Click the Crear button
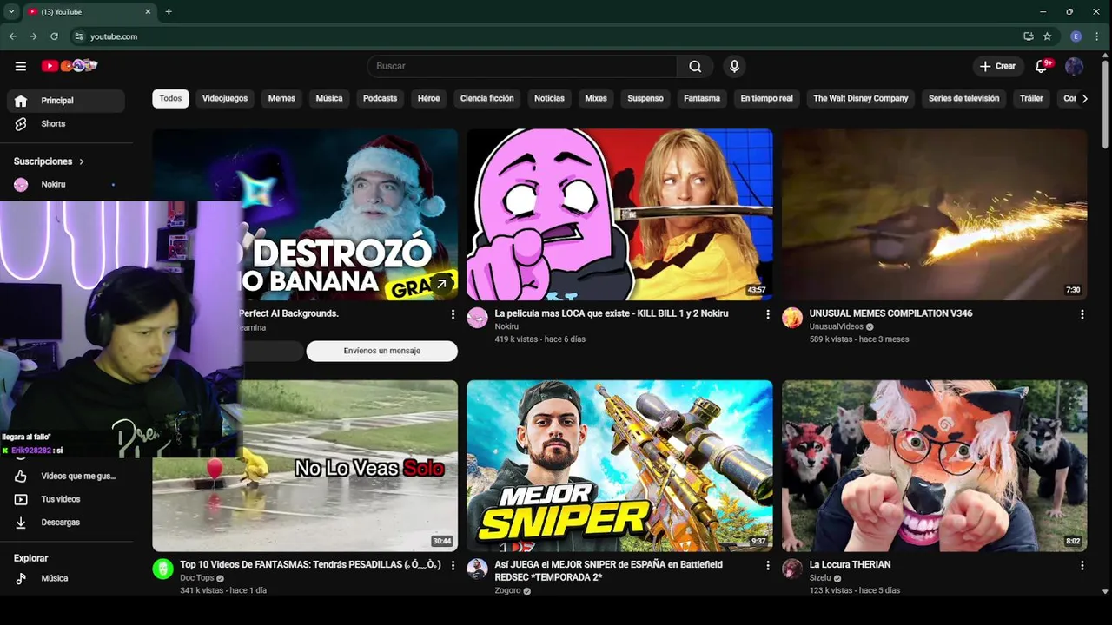Screen dimensions: 1112x625 coord(997,66)
